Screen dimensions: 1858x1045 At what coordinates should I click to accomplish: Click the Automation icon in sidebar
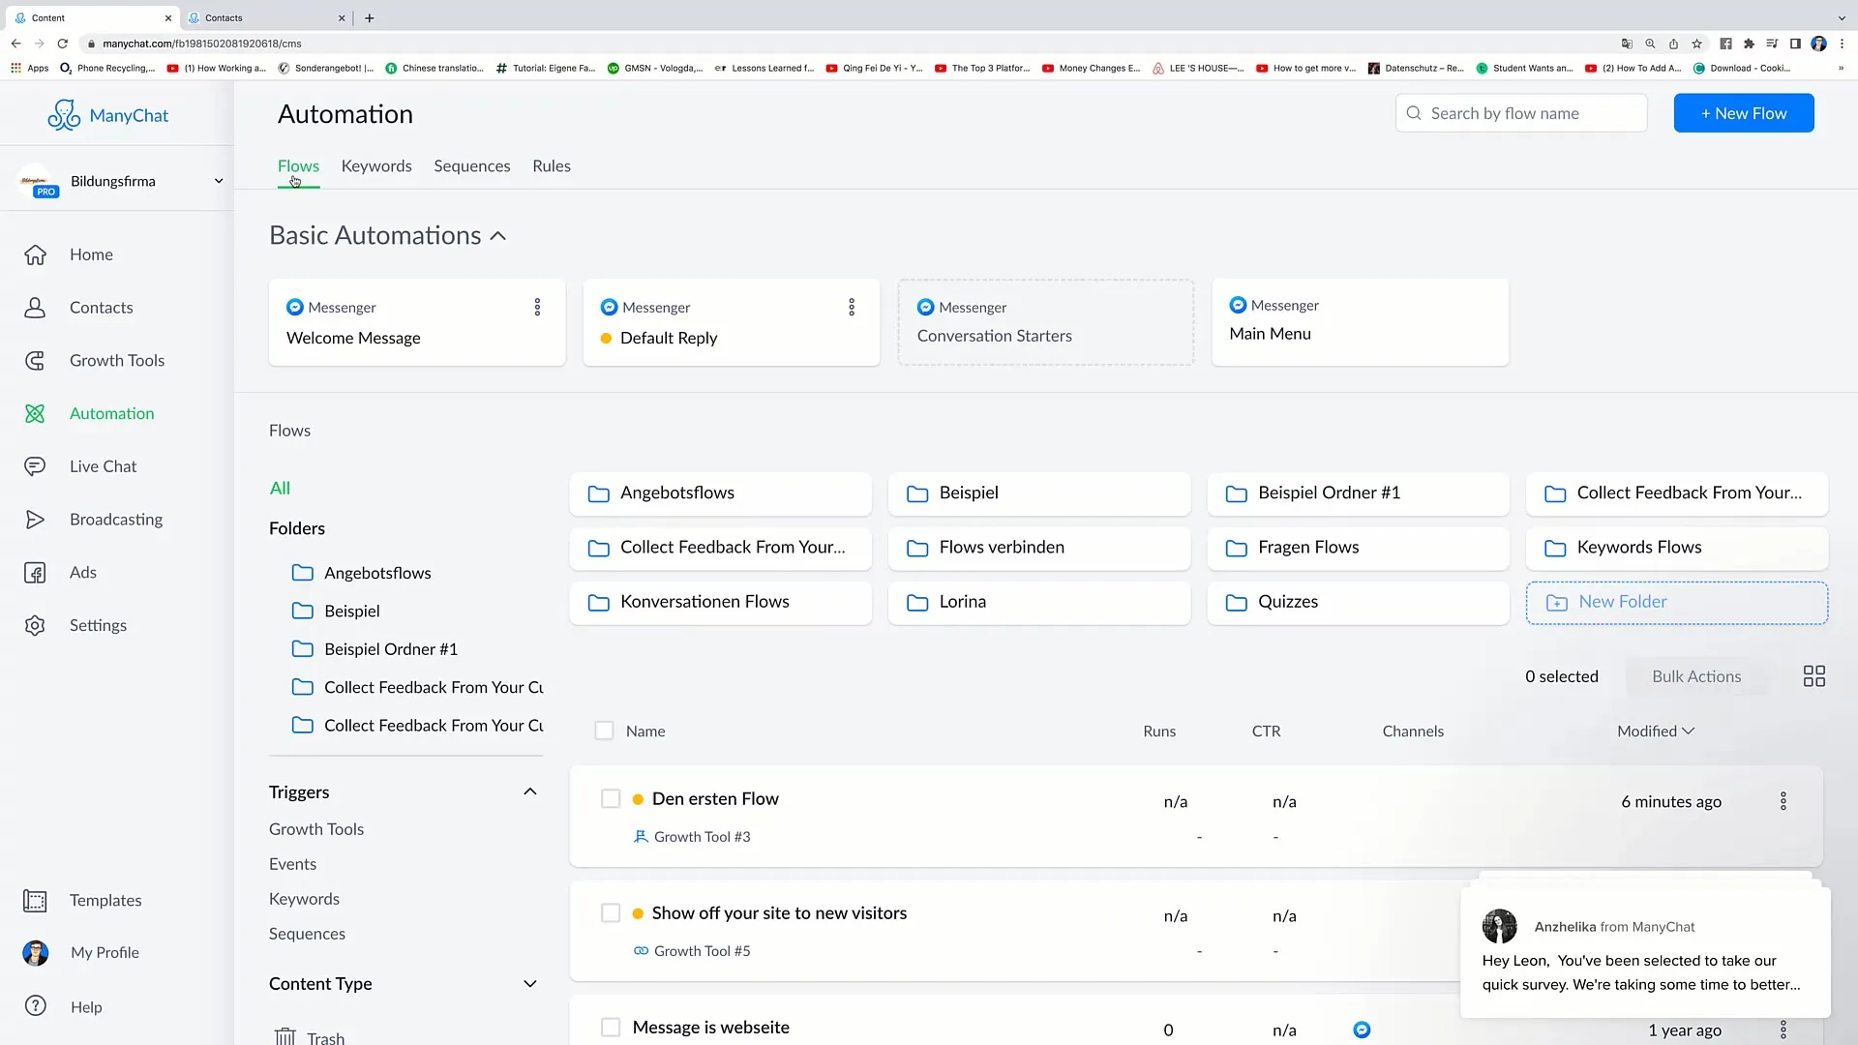pos(35,414)
